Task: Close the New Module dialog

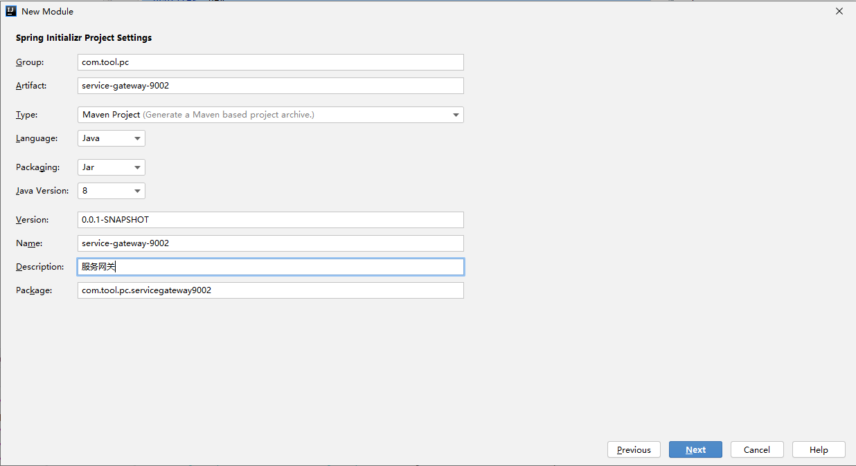Action: [x=839, y=11]
